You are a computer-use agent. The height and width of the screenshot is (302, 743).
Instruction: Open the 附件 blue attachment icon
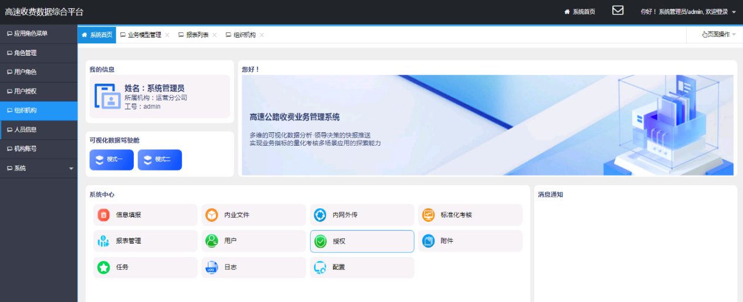pyautogui.click(x=429, y=241)
